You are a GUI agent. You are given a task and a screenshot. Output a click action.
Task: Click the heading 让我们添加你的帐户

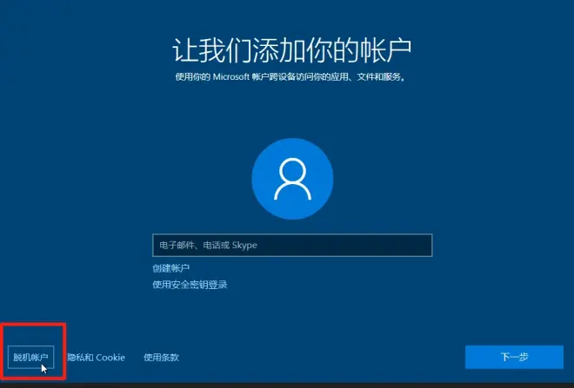coord(291,50)
